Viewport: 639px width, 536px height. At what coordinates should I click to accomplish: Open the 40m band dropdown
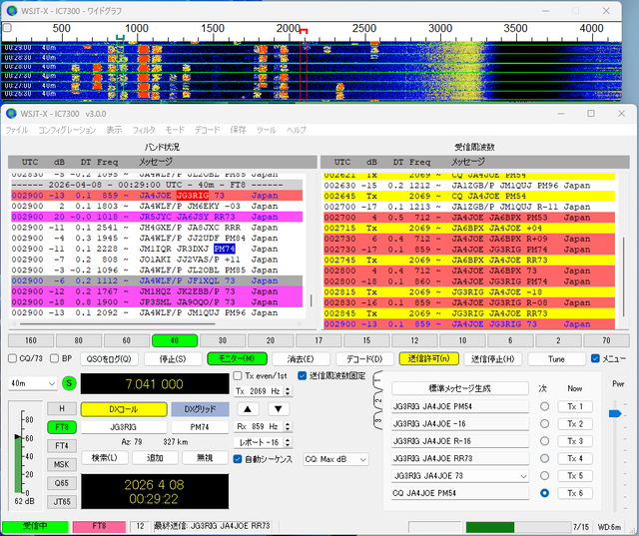pyautogui.click(x=33, y=383)
